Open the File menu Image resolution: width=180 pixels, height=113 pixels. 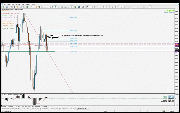point(5,4)
